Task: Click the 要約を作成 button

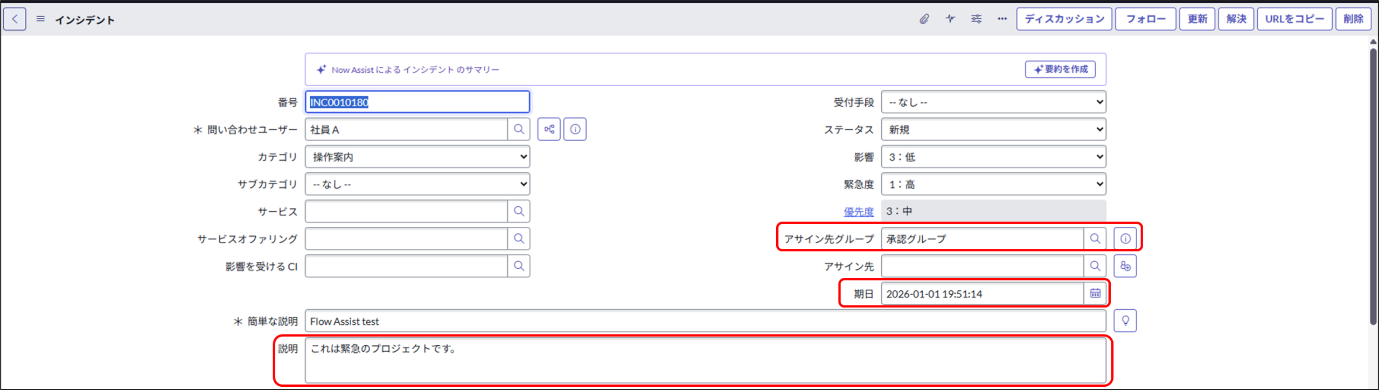Action: click(1060, 69)
